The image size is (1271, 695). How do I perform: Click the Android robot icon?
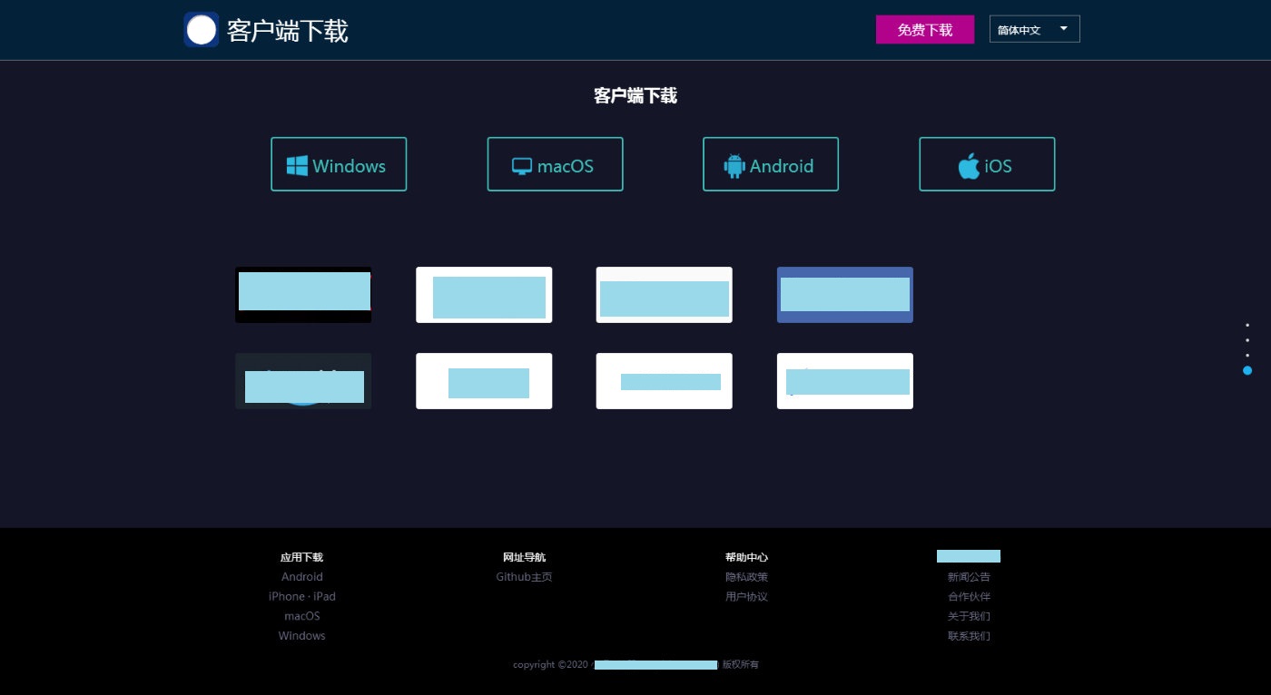(734, 165)
